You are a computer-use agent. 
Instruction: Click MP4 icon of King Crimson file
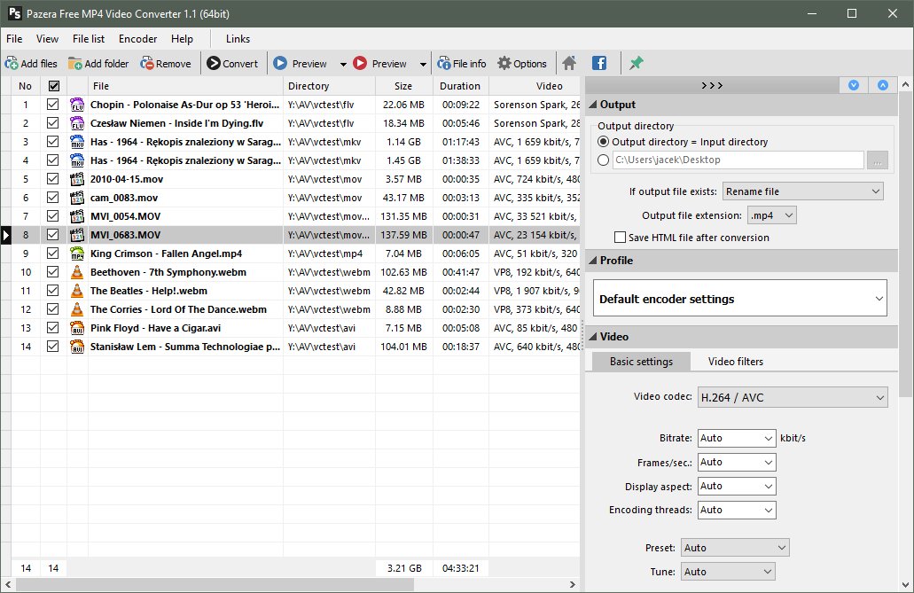tap(77, 254)
